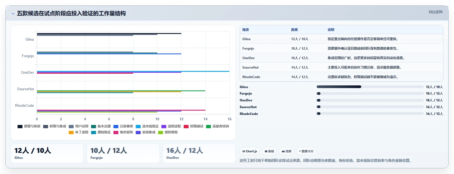Click the note starting 需要额外确认项目路线

(x=363, y=49)
